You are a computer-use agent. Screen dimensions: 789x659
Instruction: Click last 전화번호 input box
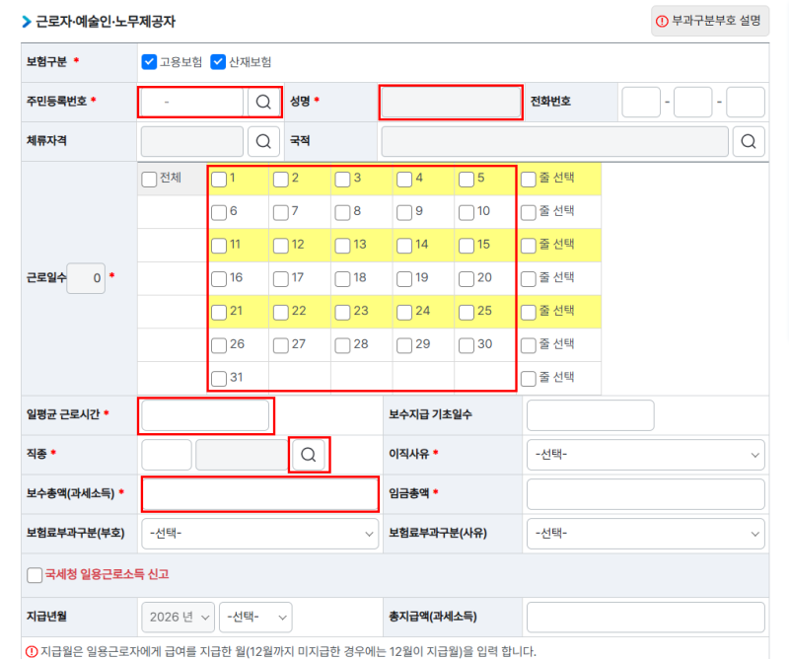pyautogui.click(x=746, y=103)
